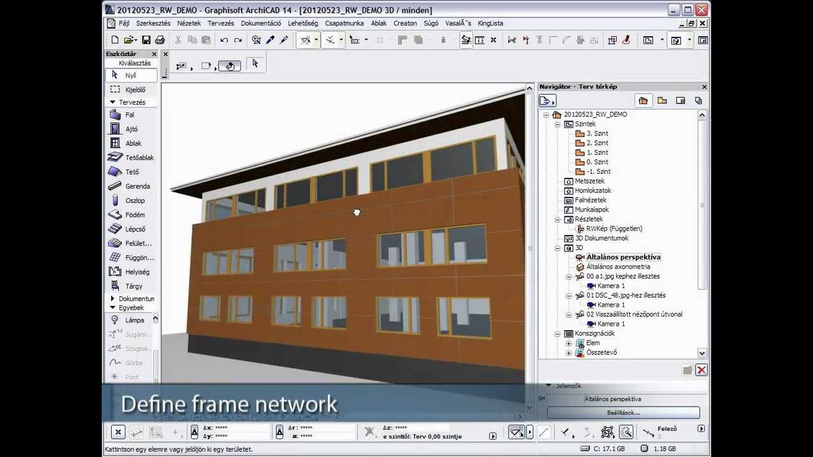Screen dimensions: 813x457
Task: Collapse the Szintek tree node
Action: [558, 124]
